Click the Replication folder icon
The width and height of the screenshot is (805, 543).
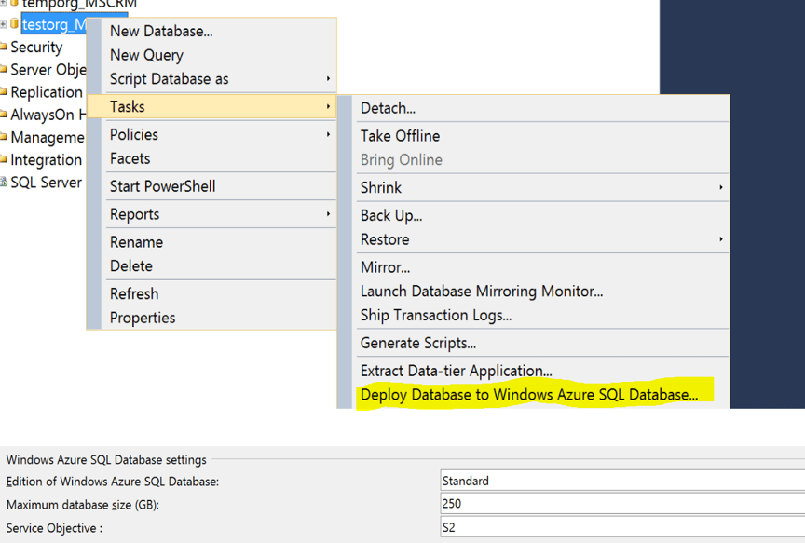point(6,92)
